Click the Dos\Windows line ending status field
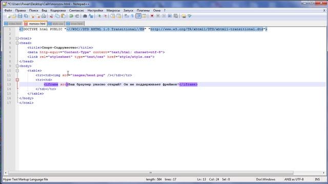This screenshot has width=328, height=184. 265,179
